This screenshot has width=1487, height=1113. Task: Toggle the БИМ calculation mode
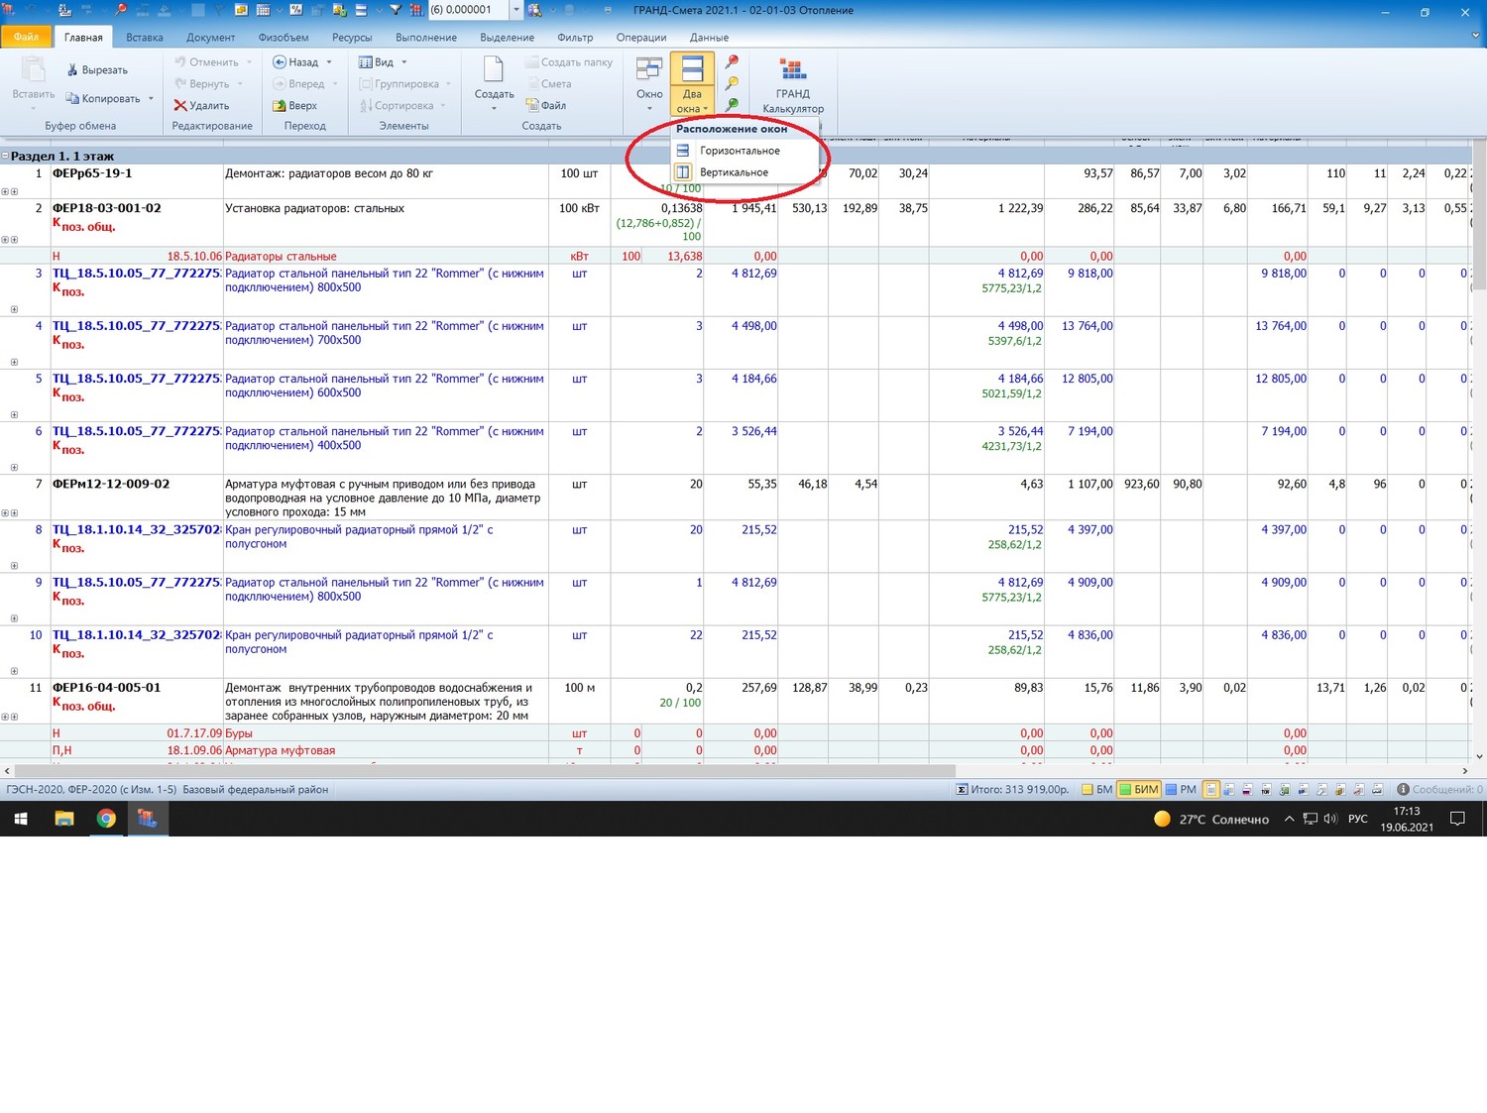point(1138,790)
